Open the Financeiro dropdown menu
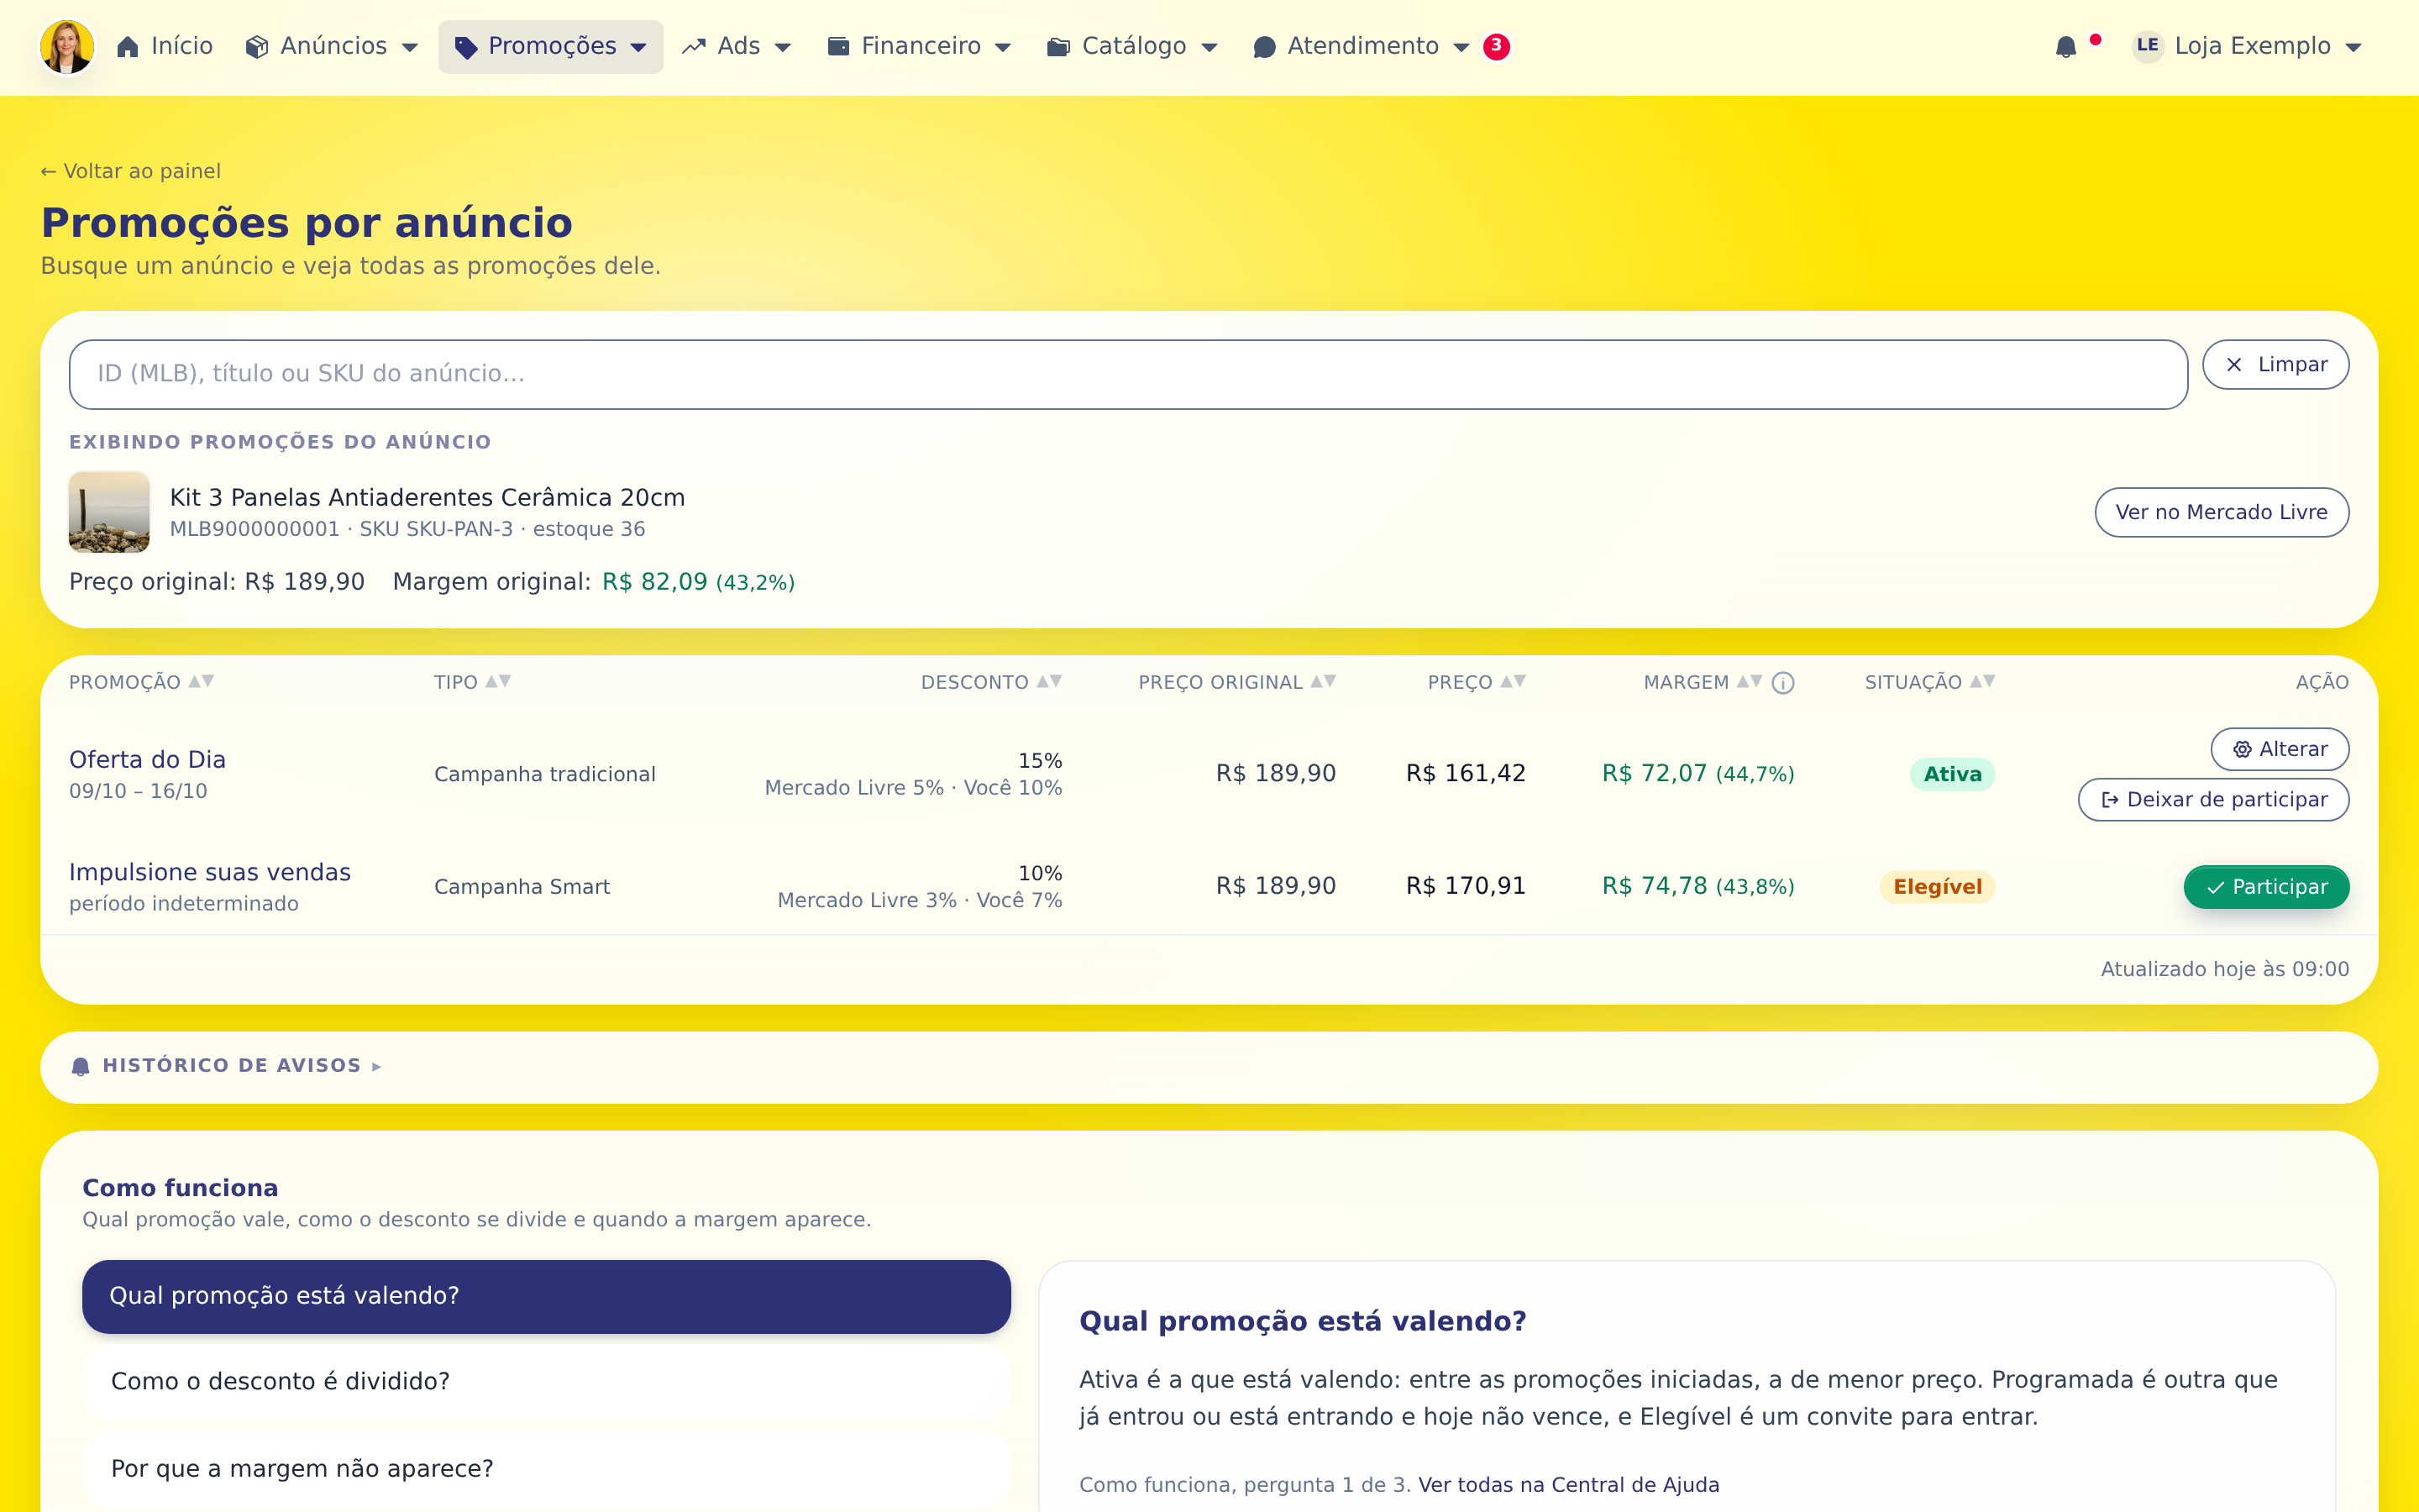Image resolution: width=2419 pixels, height=1512 pixels. point(920,47)
